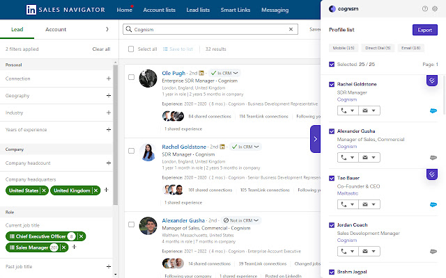This screenshot has width=446, height=278.
Task: Go to Home in navigation bar
Action: coord(124,10)
